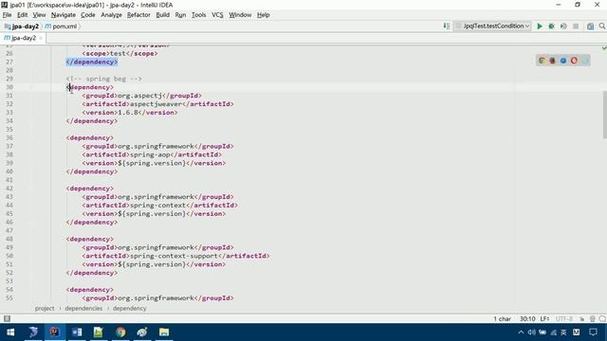Screen dimensions: 607x341
Task: Click the editor vertical scrollbar thumb
Action: click(605, 115)
